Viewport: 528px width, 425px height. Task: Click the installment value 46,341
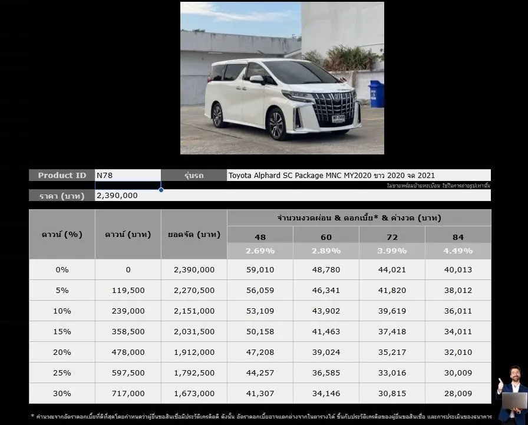(x=326, y=290)
